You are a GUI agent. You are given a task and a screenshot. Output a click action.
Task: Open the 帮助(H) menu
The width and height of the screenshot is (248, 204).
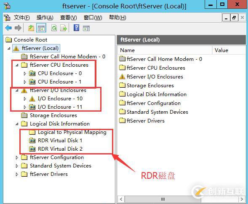tap(117, 18)
